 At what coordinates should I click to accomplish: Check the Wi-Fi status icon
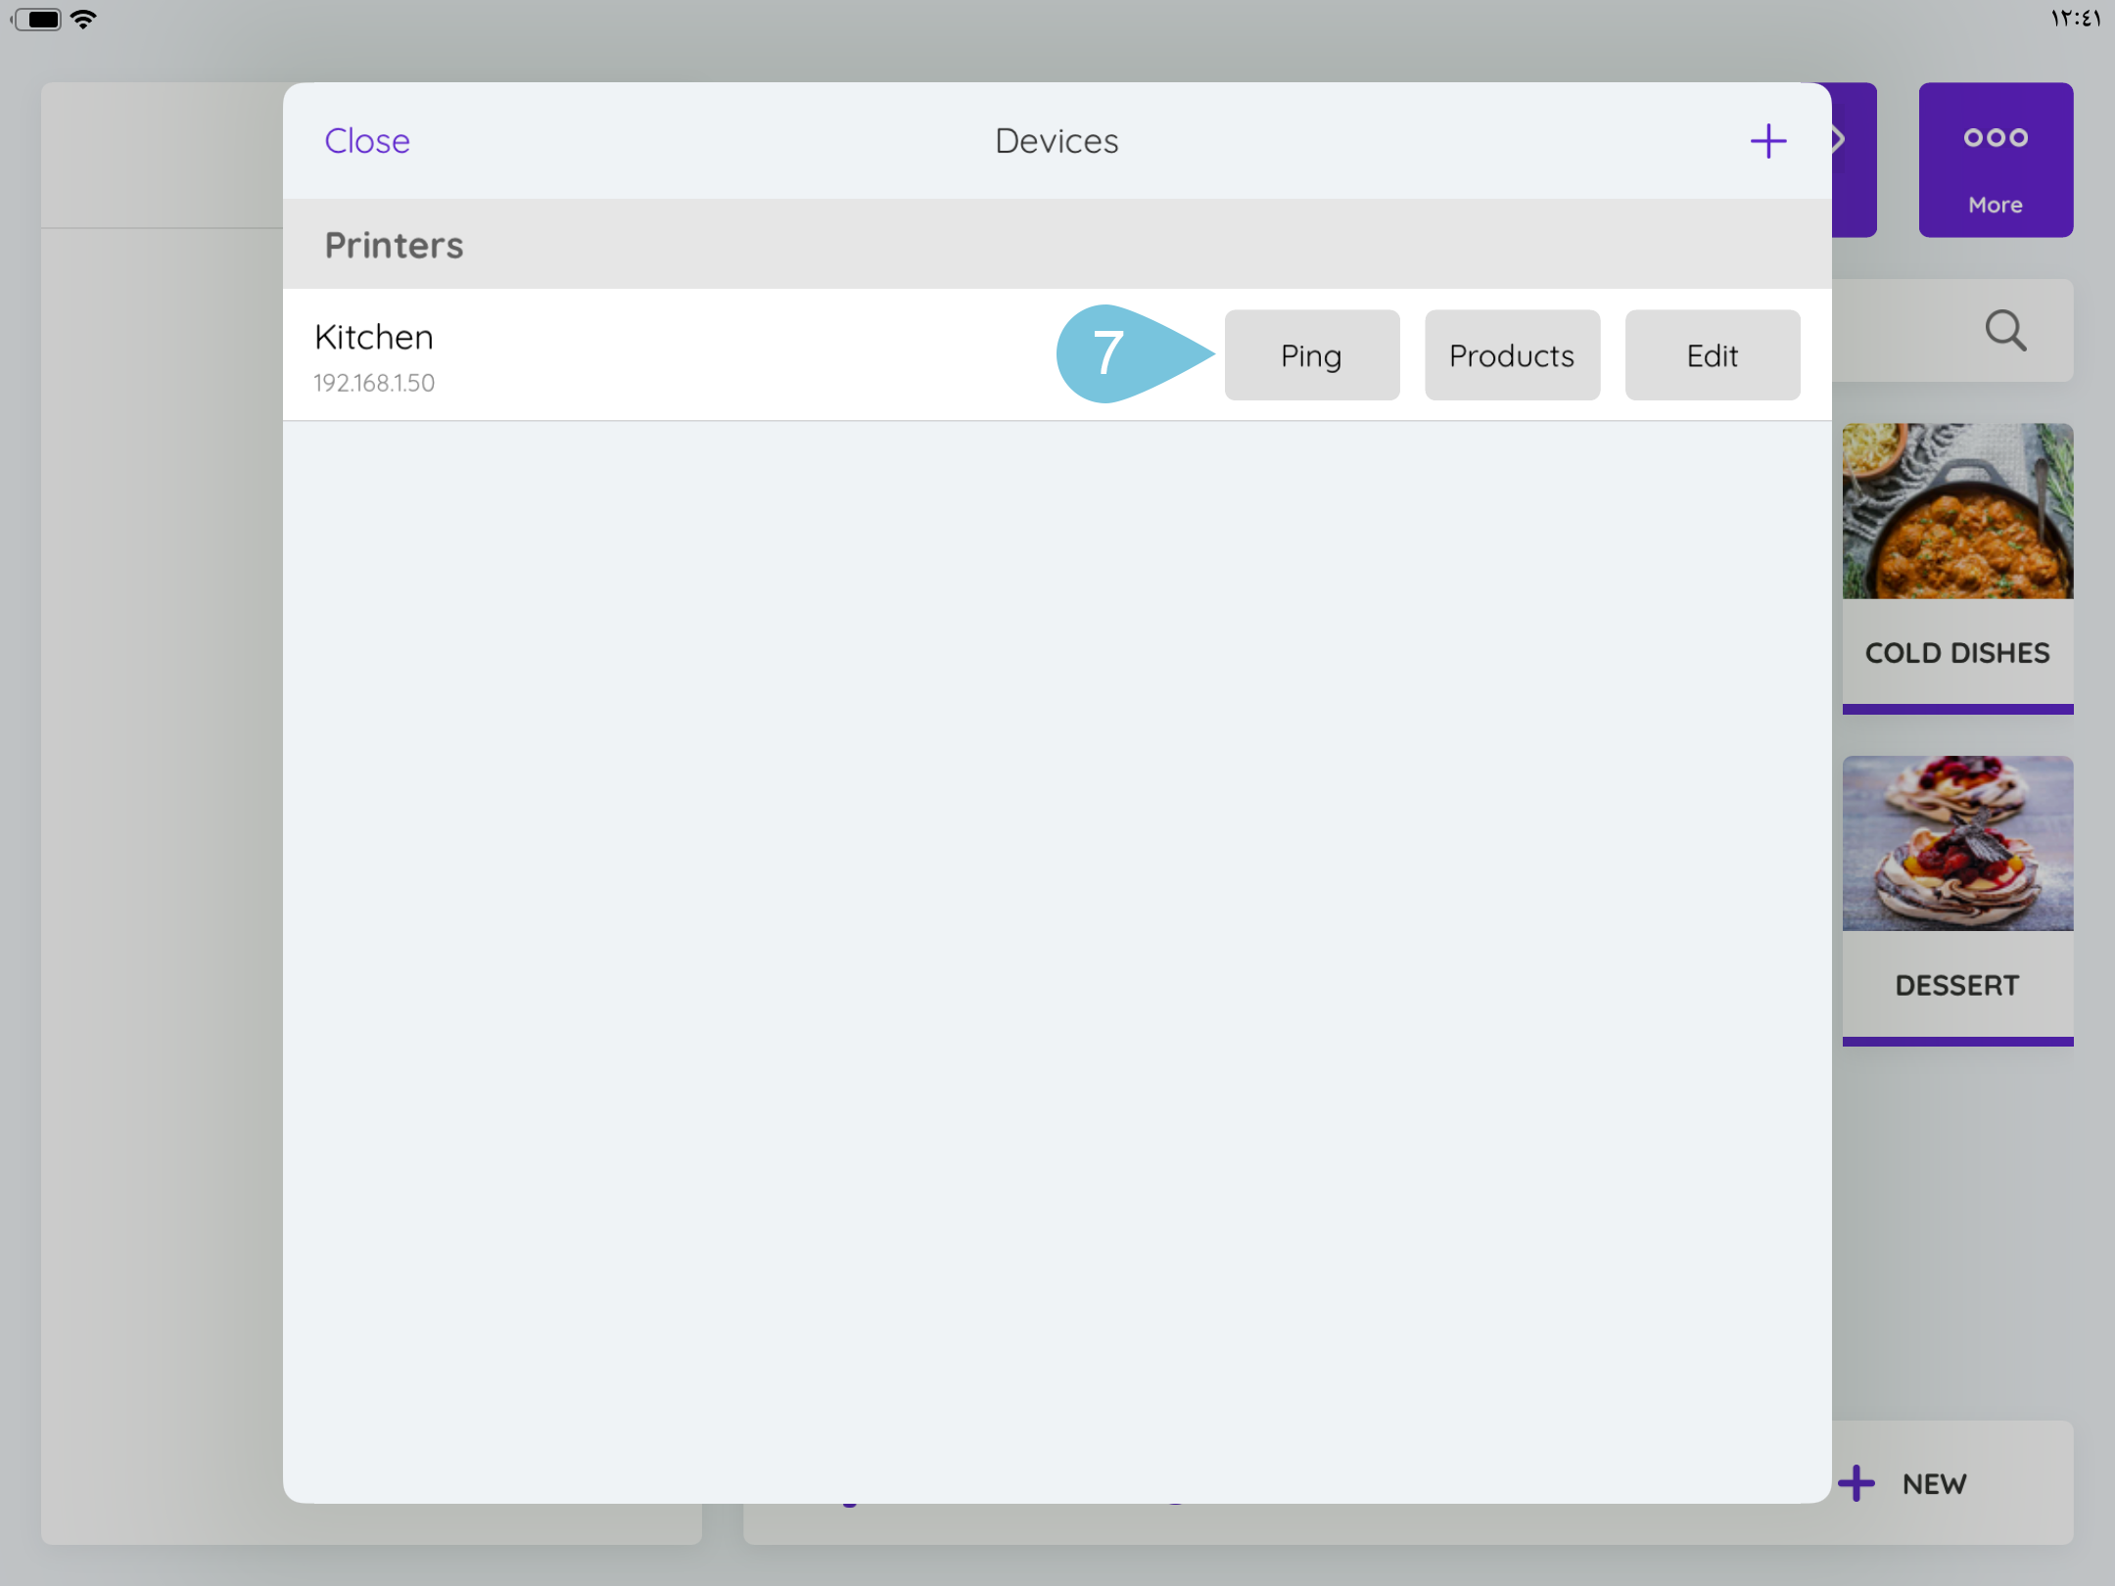(x=84, y=19)
